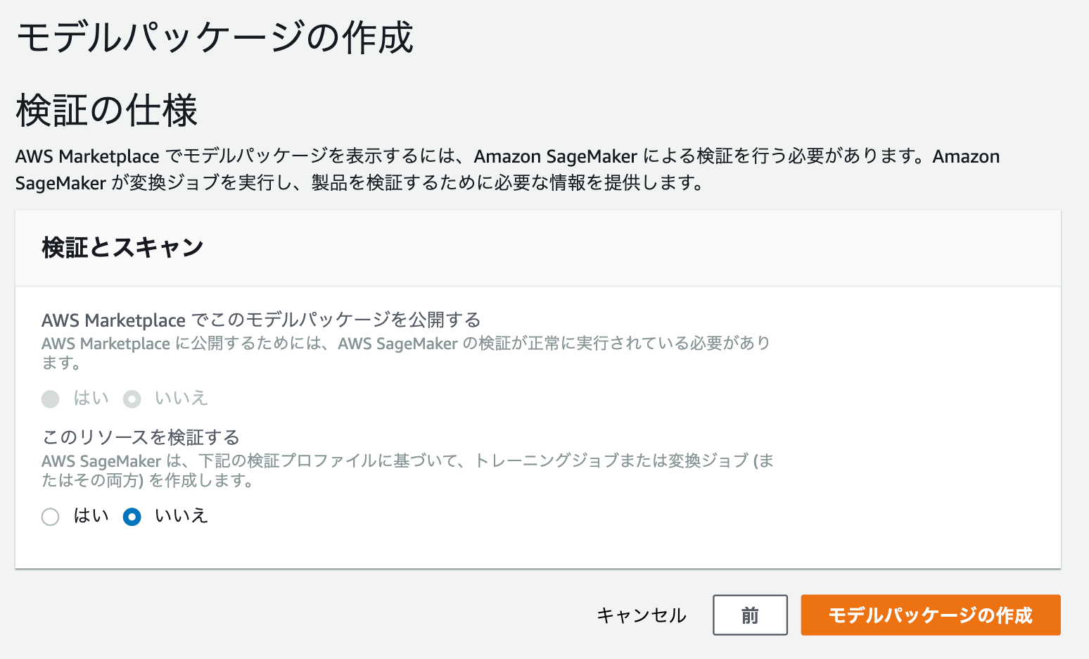Click the greyed-out いいえ radio for Marketplace publishing
The width and height of the screenshot is (1089, 659).
[x=132, y=399]
